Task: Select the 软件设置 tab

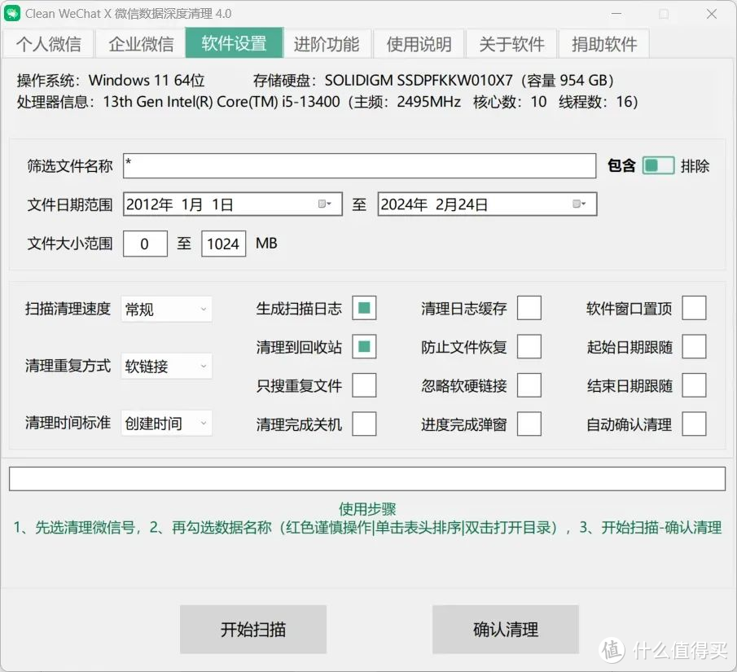Action: [x=234, y=43]
